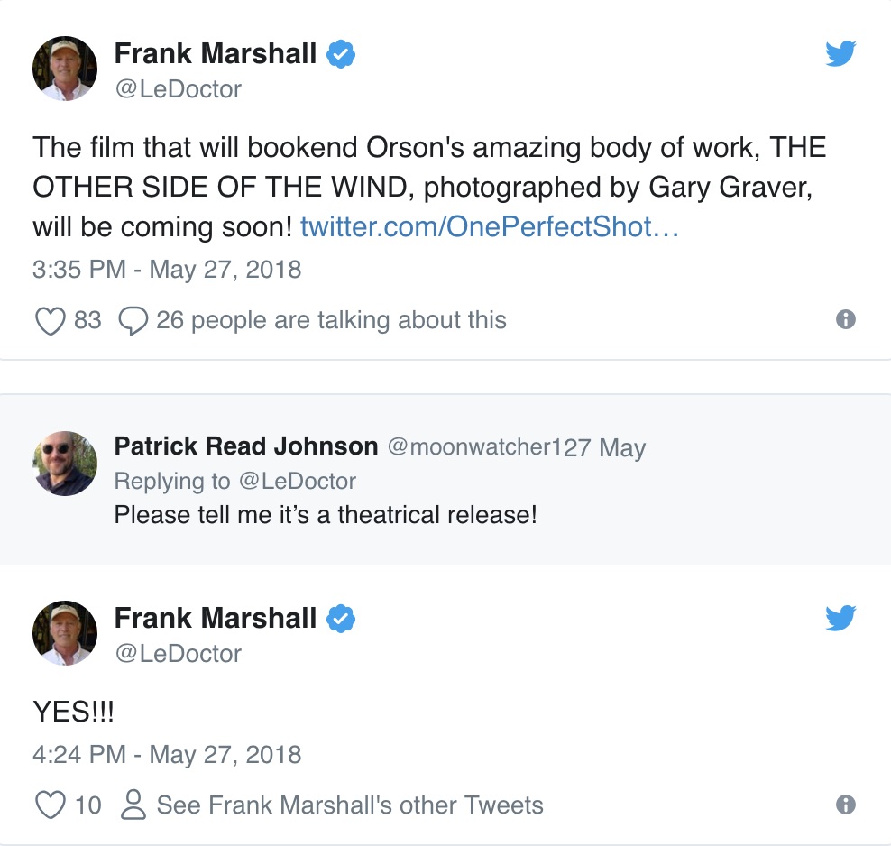The width and height of the screenshot is (891, 846).
Task: Click the Twitter bird icon on top tweet
Action: coord(840,55)
